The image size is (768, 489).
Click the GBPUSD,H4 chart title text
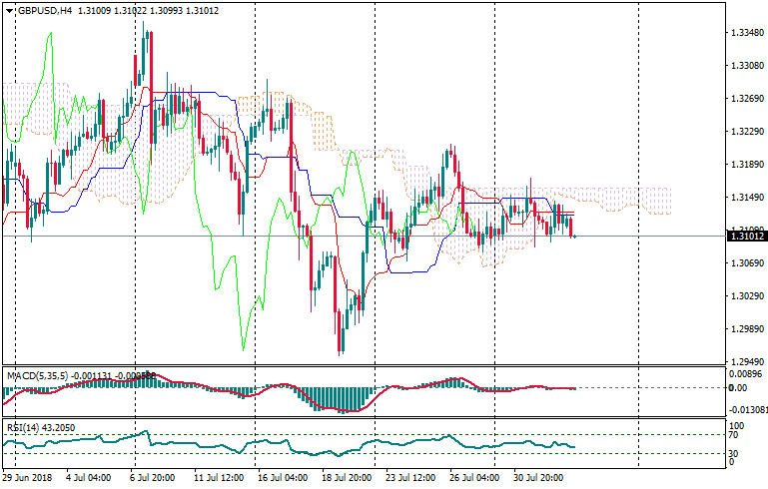(44, 10)
